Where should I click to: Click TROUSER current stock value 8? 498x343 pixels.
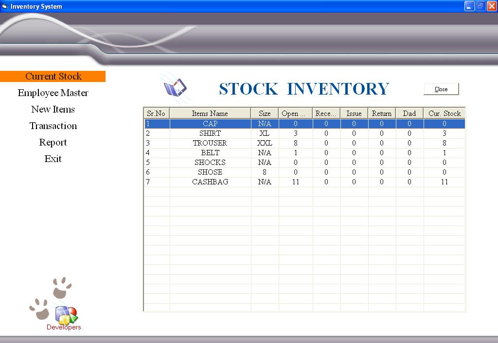pos(445,143)
